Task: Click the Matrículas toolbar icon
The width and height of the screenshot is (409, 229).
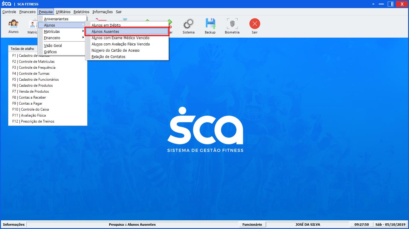Action: point(32,27)
